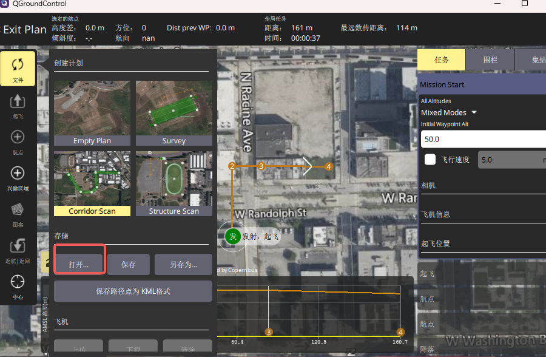Expand the second 航点 mission item
The width and height of the screenshot is (546, 357).
(482, 324)
